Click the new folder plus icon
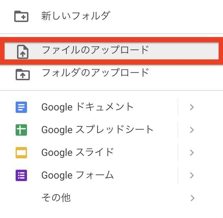The image size is (223, 218). 21,16
